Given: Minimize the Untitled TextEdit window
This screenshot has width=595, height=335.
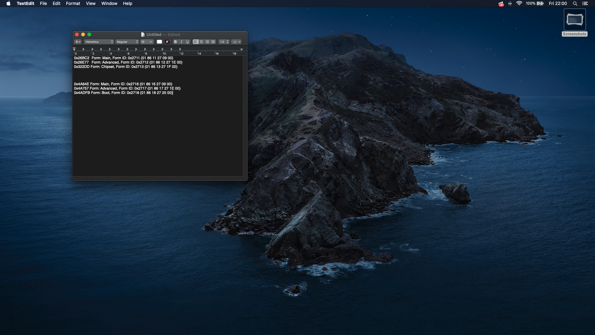Looking at the screenshot, I should click(83, 34).
